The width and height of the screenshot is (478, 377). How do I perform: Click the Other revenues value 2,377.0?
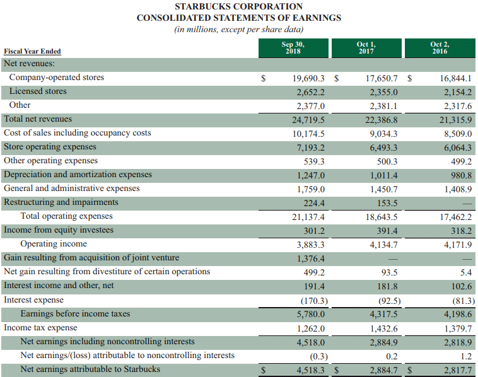click(311, 107)
